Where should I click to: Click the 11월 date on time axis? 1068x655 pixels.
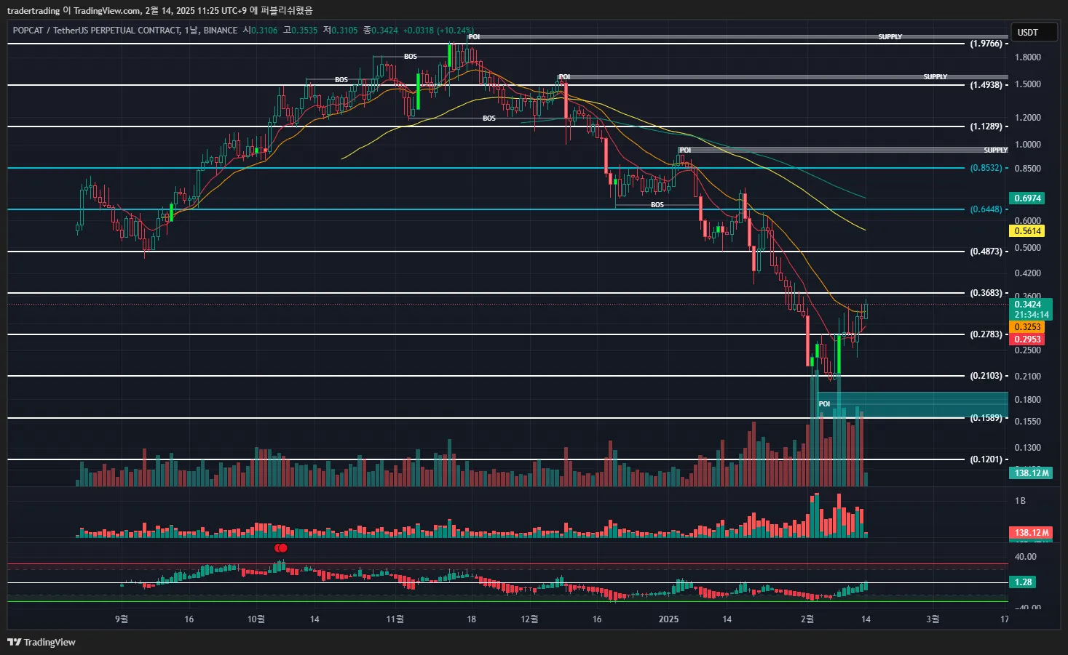coord(395,619)
